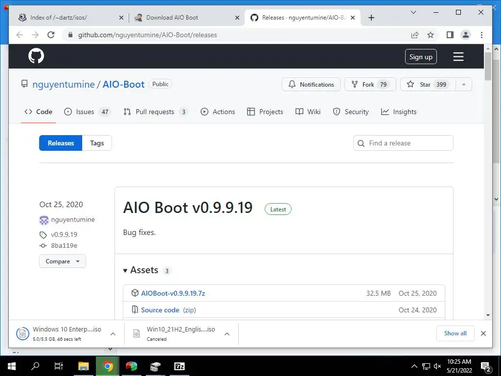The width and height of the screenshot is (501, 376).
Task: Open the hamburger menu in GitHub header
Action: pos(458,57)
